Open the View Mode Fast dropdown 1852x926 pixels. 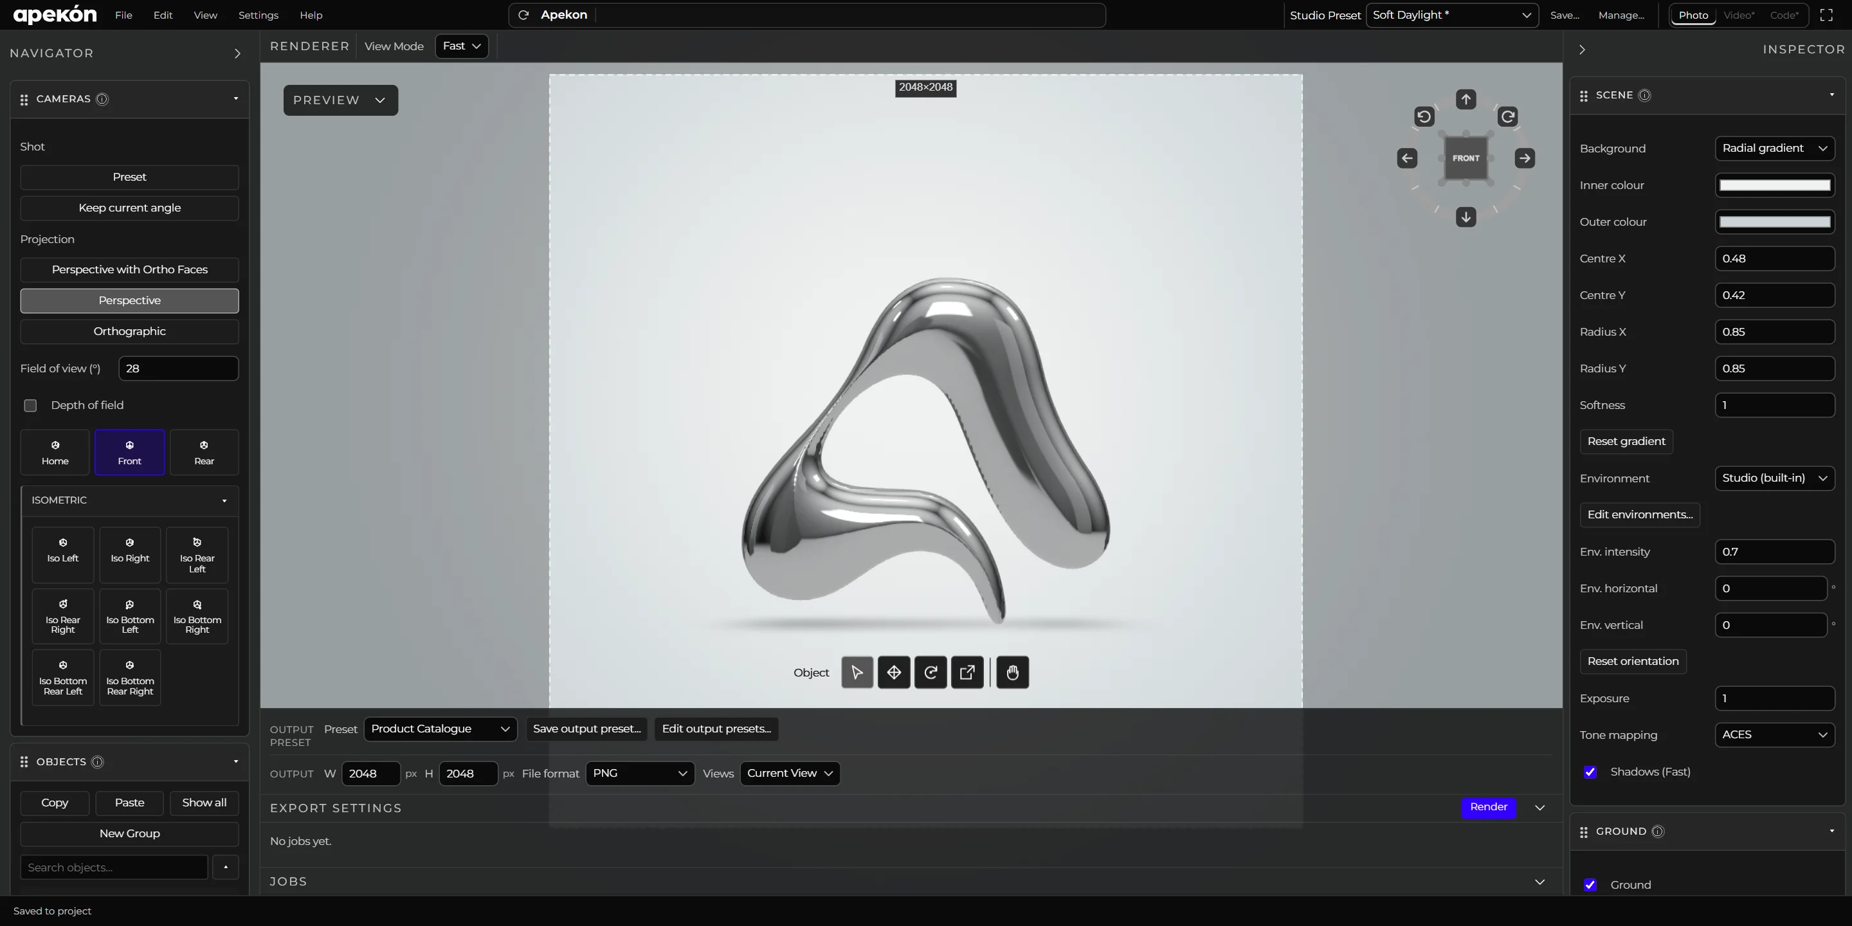(462, 46)
